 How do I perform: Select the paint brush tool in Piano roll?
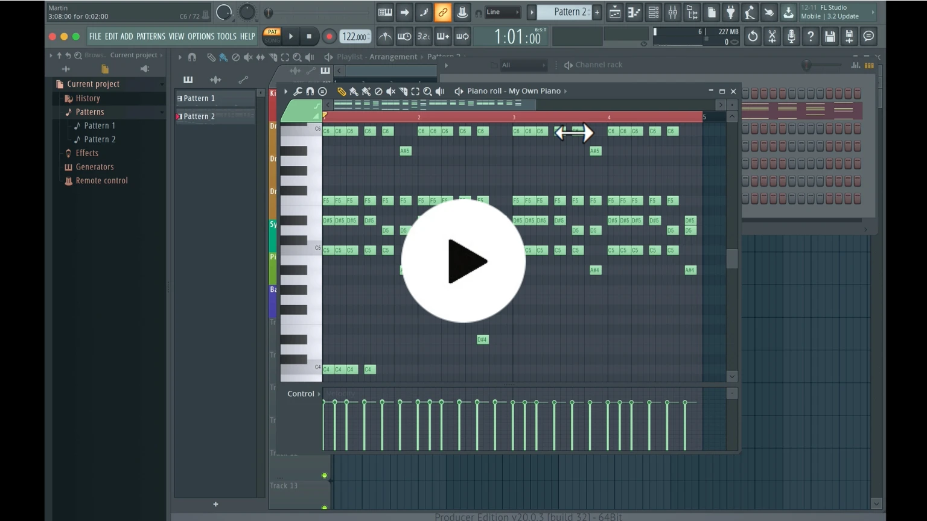354,91
